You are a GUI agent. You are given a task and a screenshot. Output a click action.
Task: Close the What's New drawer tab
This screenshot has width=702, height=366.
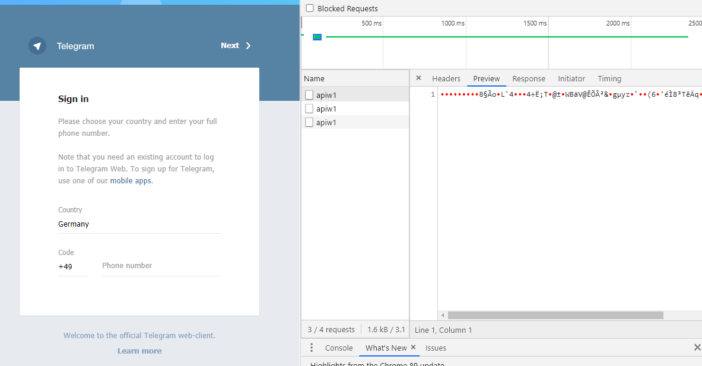coord(413,347)
